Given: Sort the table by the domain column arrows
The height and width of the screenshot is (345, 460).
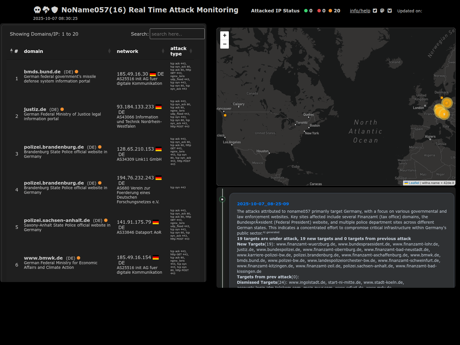Looking at the screenshot, I should (109, 51).
